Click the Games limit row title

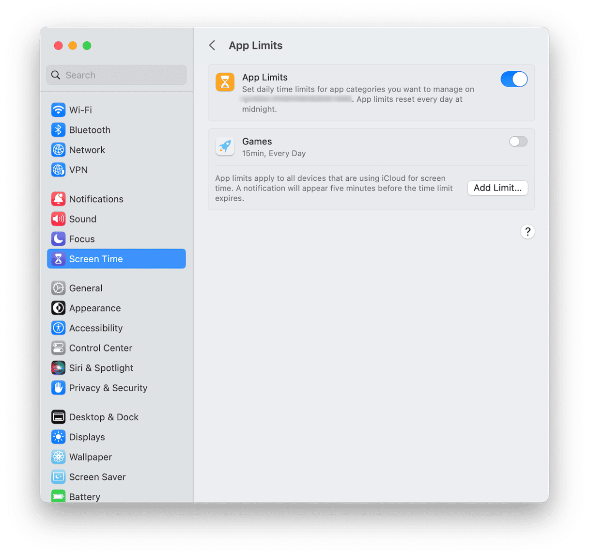click(257, 142)
